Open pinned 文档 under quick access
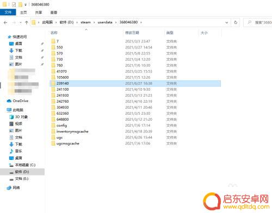This screenshot has height=213, width=272. (18, 57)
